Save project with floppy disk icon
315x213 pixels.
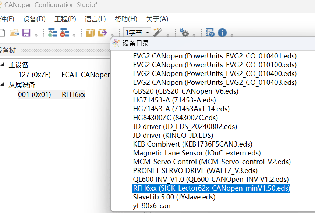coord(26,32)
